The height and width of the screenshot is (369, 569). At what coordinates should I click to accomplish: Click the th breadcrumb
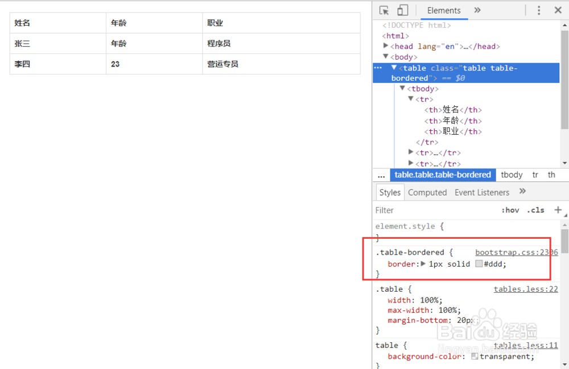coord(551,175)
